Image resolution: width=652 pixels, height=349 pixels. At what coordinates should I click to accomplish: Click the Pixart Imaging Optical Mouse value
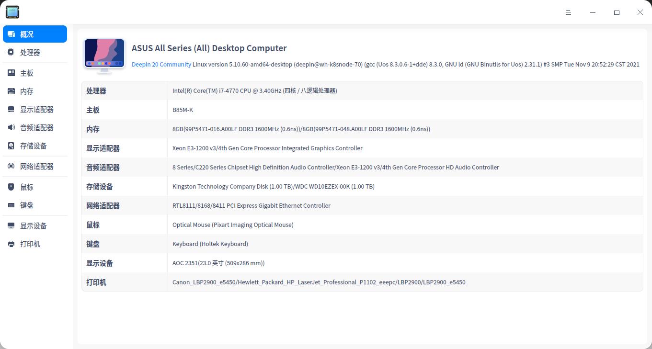(233, 225)
